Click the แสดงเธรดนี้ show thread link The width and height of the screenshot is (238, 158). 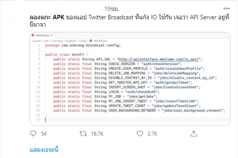coord(44,150)
